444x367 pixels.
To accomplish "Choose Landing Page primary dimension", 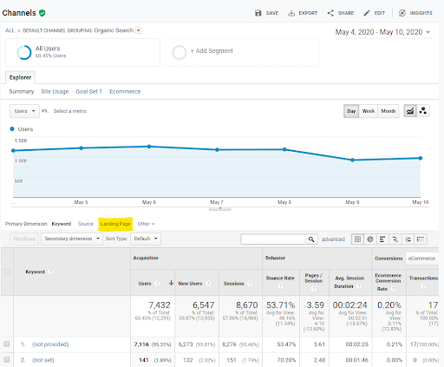I will pyautogui.click(x=115, y=224).
